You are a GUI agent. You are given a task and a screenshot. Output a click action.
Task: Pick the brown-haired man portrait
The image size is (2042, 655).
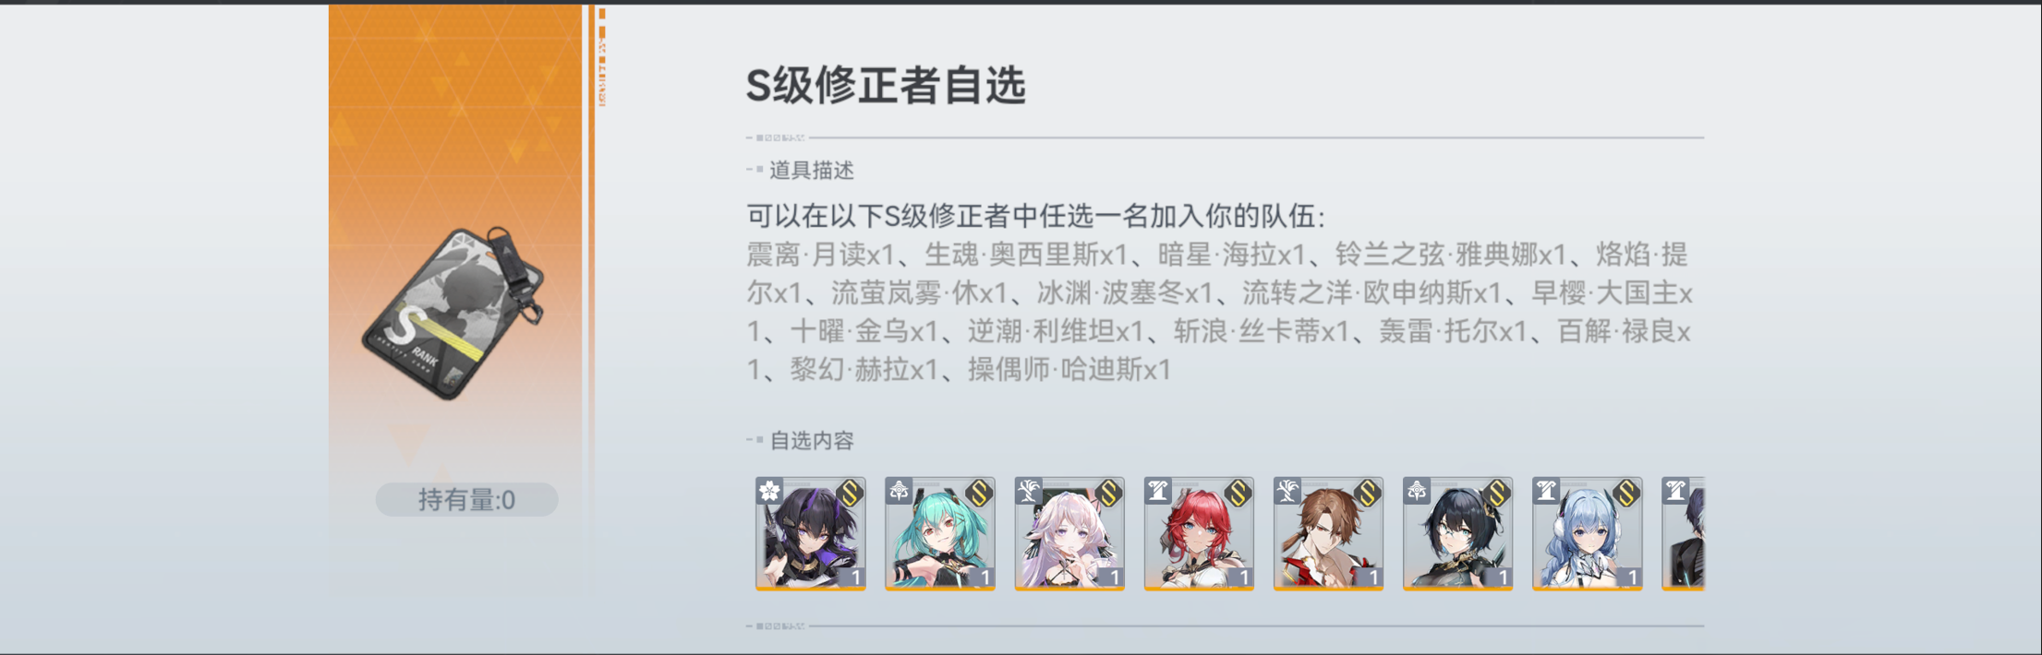point(1328,533)
